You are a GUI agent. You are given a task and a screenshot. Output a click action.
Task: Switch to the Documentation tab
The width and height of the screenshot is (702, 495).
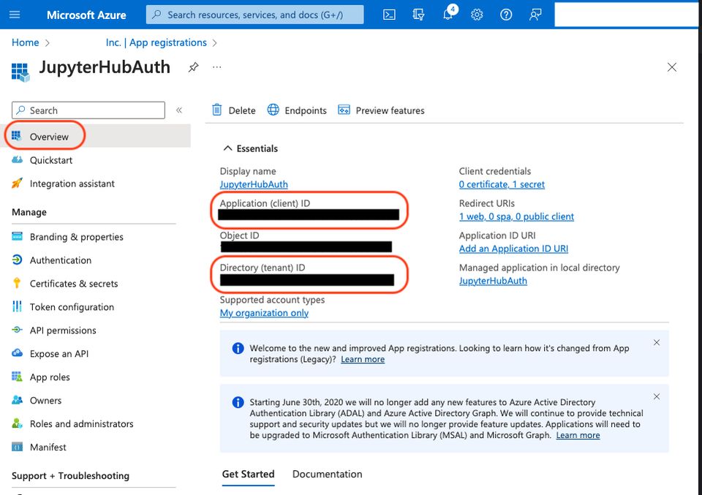(327, 474)
